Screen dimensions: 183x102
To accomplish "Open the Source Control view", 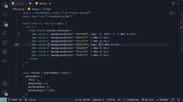I will pyautogui.click(x=5, y=24).
